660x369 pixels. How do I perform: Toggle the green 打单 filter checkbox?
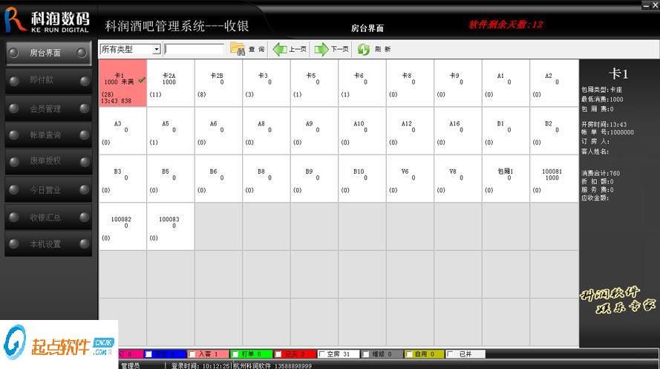point(235,354)
